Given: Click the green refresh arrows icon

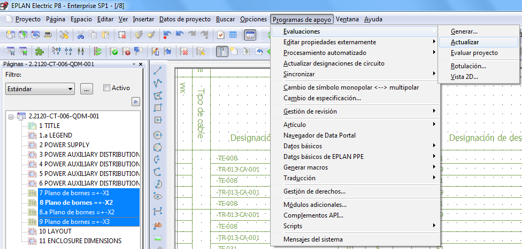Looking at the screenshot, I should tap(97, 51).
